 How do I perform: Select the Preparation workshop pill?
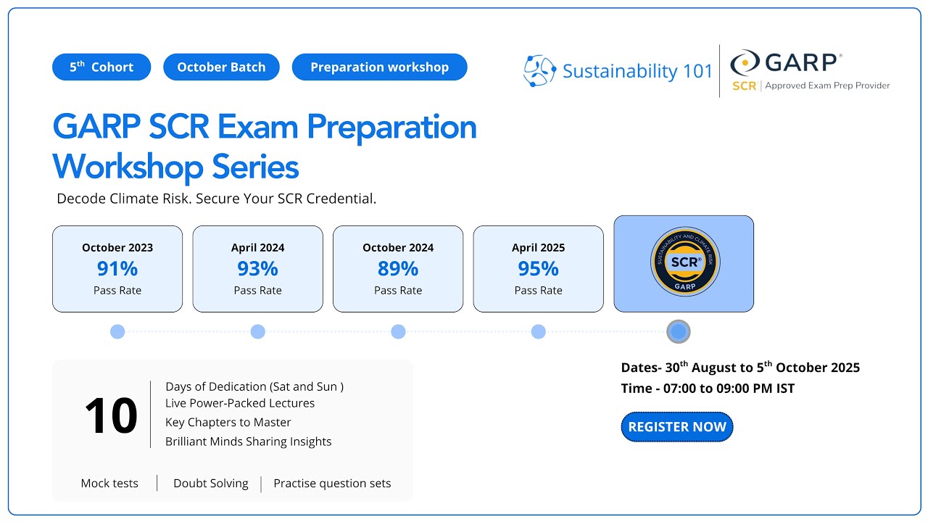[379, 67]
